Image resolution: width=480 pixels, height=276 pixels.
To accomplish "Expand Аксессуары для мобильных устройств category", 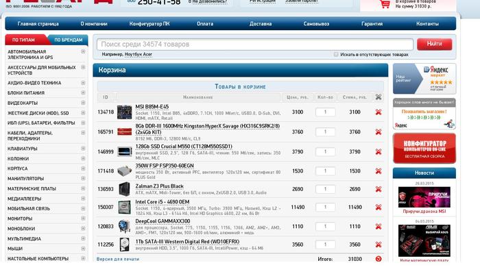I will point(83,67).
